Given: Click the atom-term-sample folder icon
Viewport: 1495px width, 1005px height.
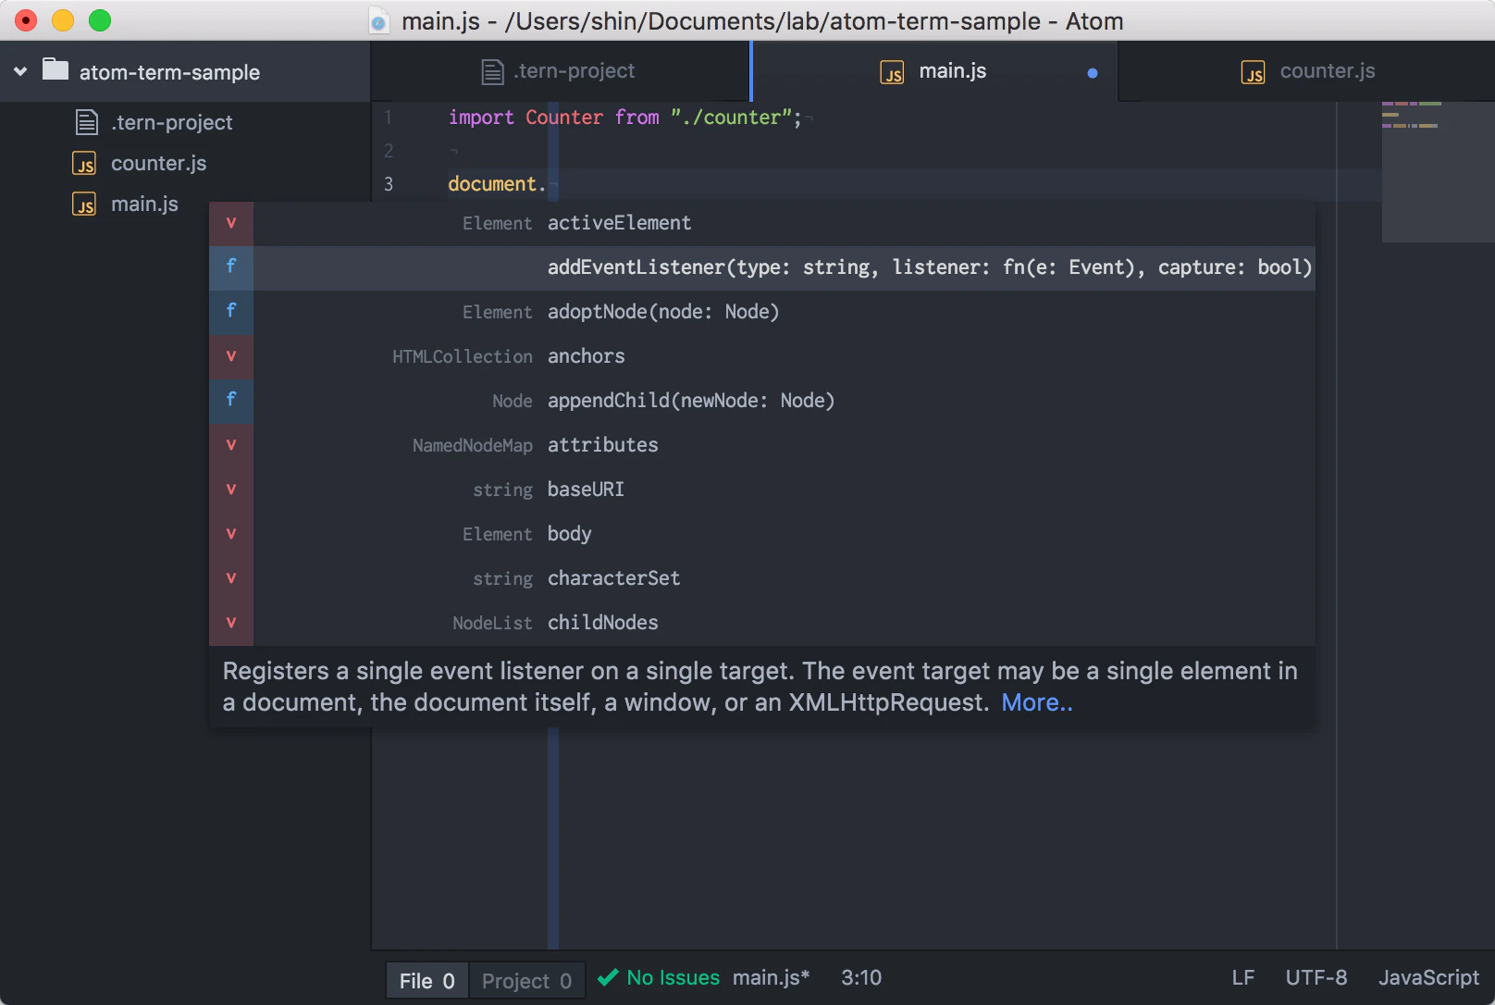Looking at the screenshot, I should coord(56,70).
